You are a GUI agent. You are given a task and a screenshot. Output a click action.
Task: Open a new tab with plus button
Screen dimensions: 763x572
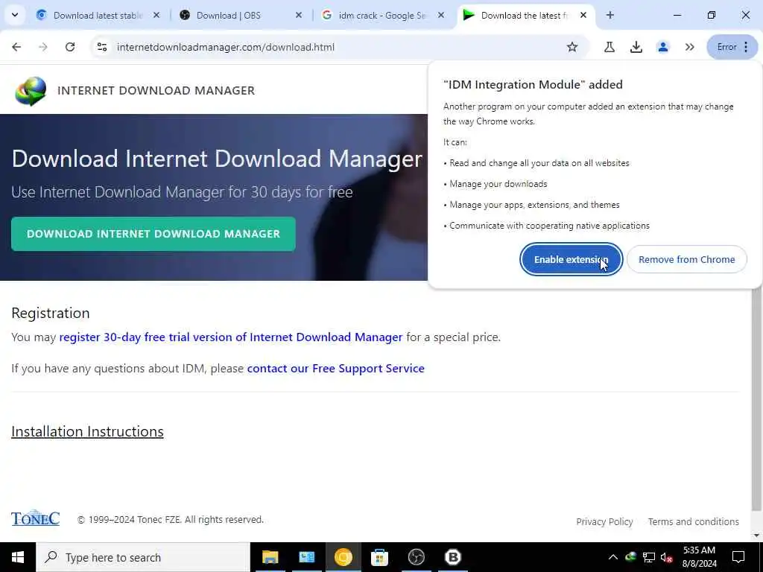(x=610, y=15)
